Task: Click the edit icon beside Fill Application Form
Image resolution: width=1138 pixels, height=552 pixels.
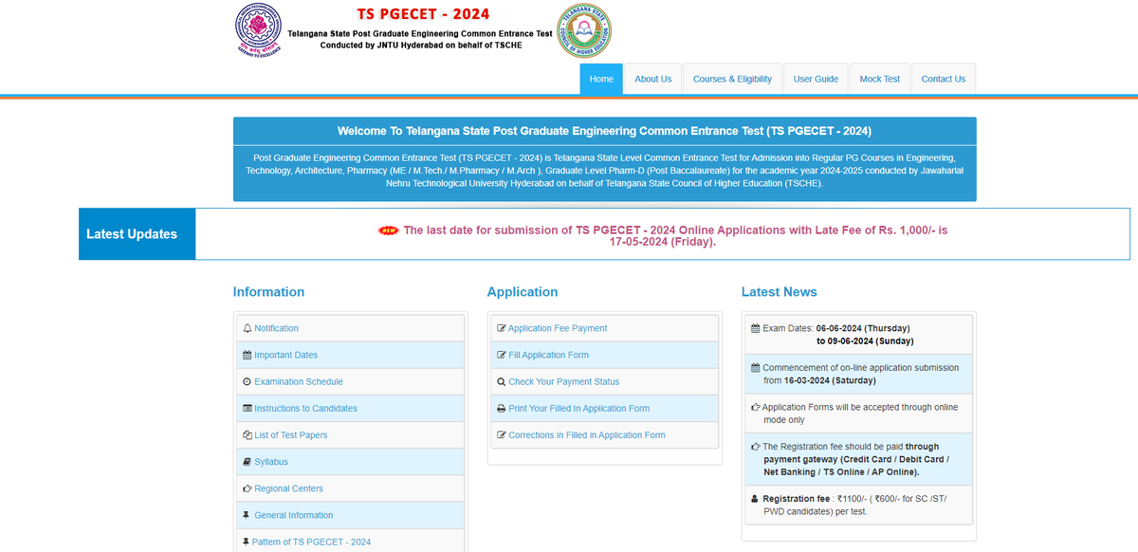Action: 502,355
